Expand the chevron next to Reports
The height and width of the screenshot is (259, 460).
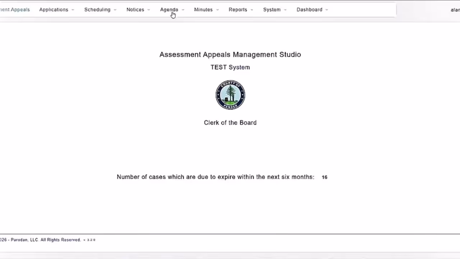[252, 10]
